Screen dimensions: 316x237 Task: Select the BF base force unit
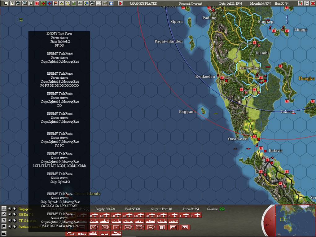coord(162,227)
